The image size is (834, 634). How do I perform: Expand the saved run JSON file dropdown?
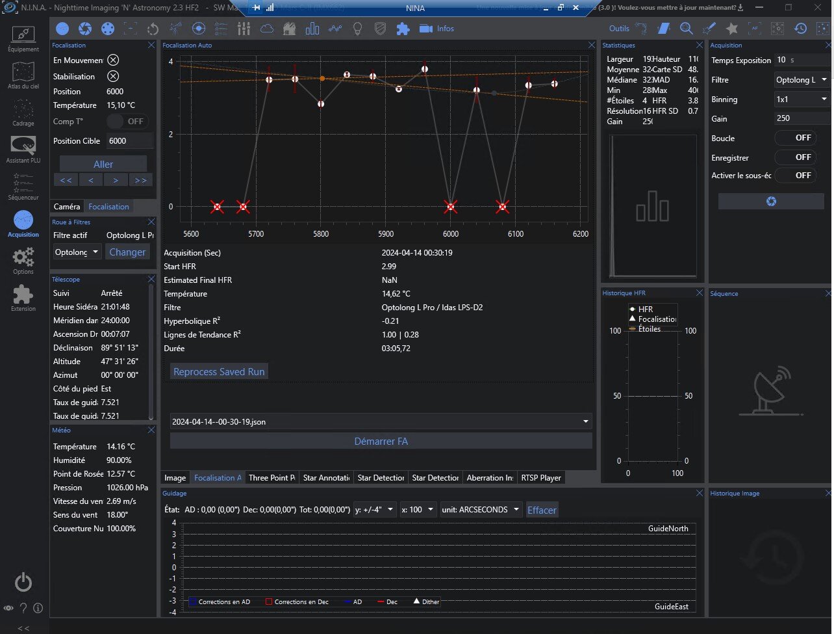(380, 421)
